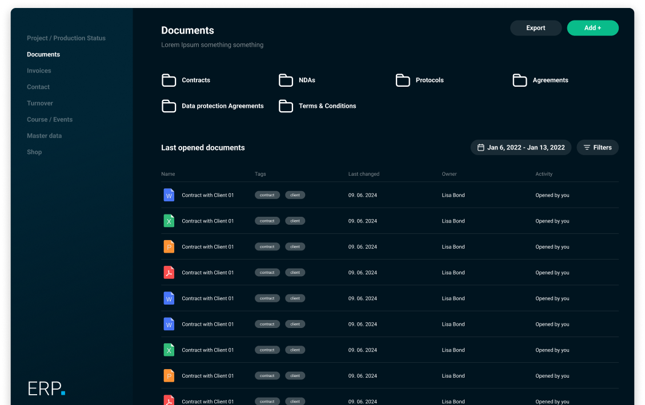645x405 pixels.
Task: Click date 09. 06. 2024 in the third row
Action: click(362, 247)
